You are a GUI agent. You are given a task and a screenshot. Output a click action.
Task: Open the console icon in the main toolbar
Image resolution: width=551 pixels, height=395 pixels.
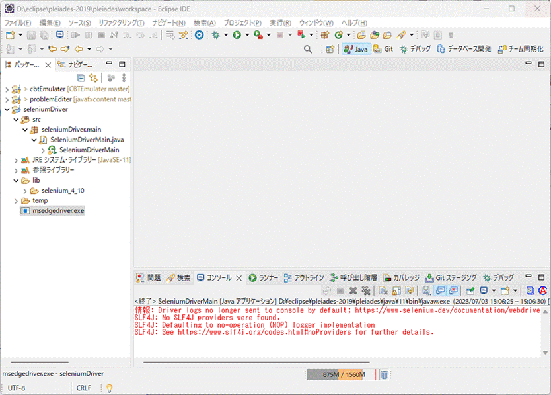[x=60, y=35]
